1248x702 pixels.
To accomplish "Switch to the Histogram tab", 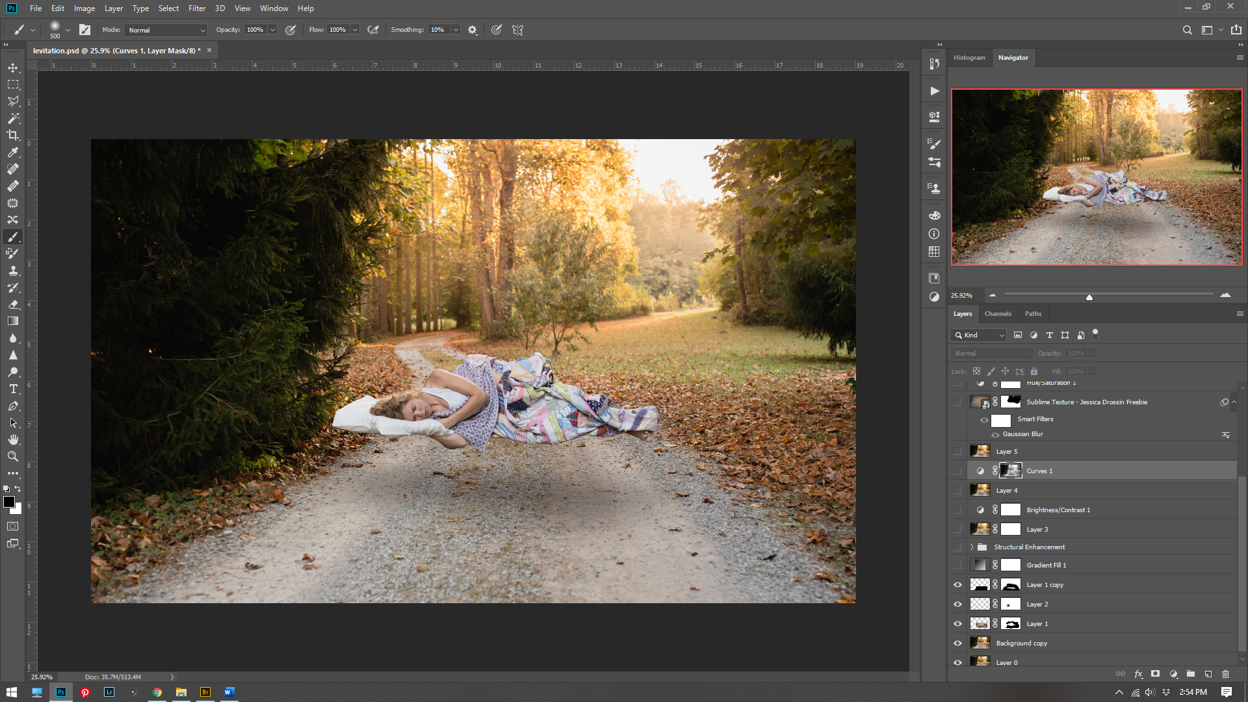I will point(969,58).
